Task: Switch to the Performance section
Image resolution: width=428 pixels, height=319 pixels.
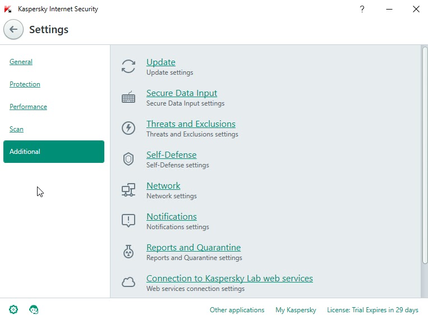Action: pyautogui.click(x=28, y=107)
